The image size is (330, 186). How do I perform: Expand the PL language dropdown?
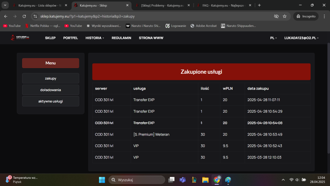click(273, 38)
